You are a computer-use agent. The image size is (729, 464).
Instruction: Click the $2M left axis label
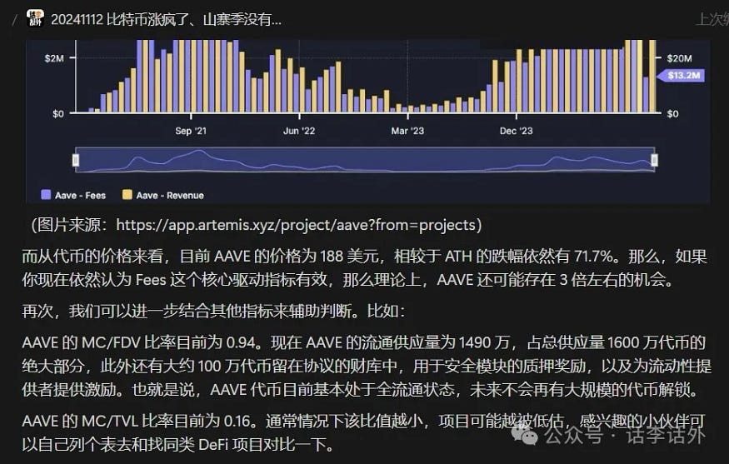click(54, 58)
